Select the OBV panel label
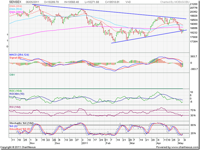 [x=13, y=75]
